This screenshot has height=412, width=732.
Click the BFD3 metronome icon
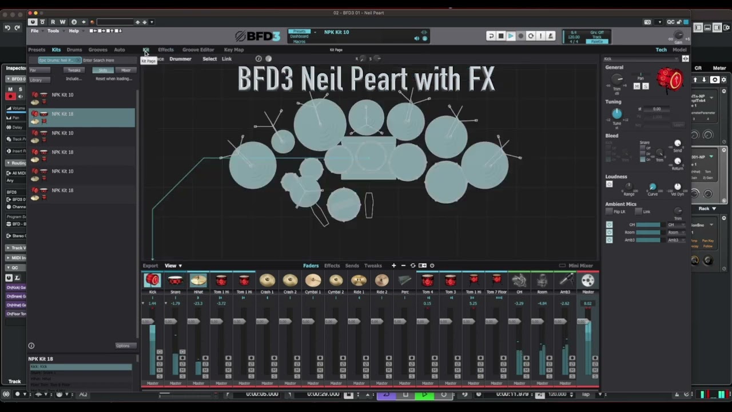(x=551, y=36)
